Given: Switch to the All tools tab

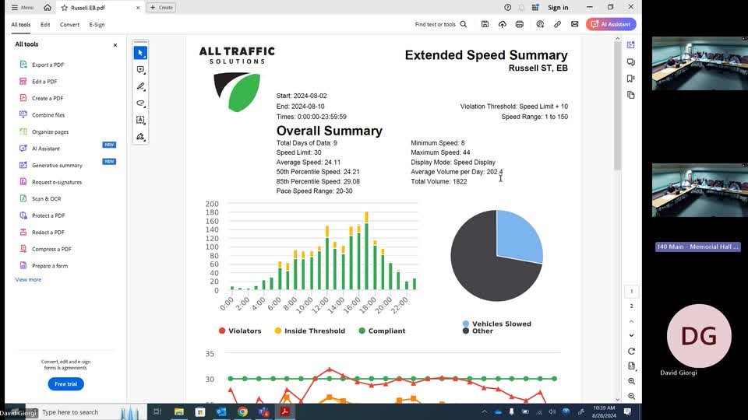Looking at the screenshot, I should tap(21, 25).
